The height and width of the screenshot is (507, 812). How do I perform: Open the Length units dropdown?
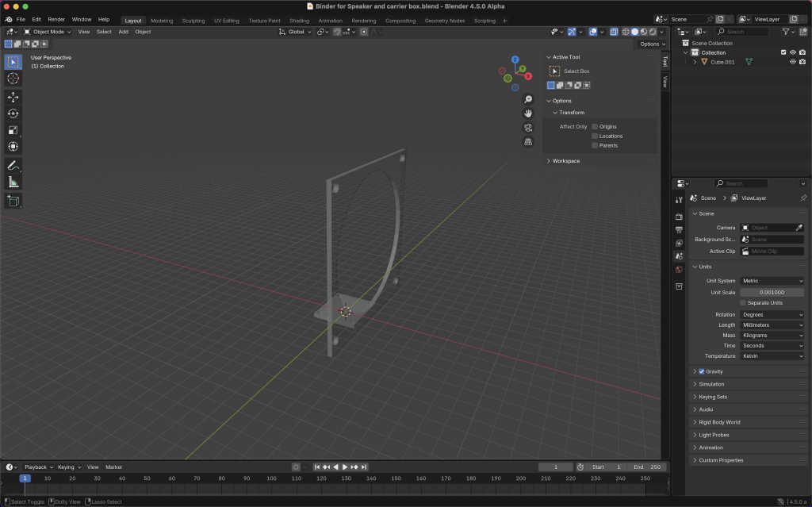[772, 325]
